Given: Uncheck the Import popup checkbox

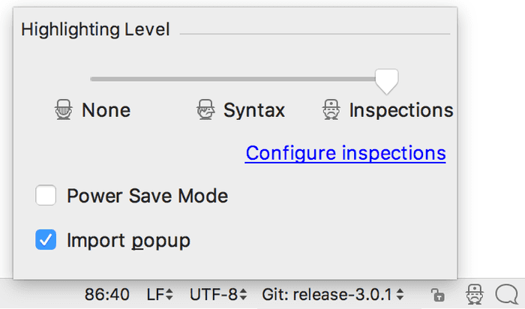Looking at the screenshot, I should [x=46, y=241].
